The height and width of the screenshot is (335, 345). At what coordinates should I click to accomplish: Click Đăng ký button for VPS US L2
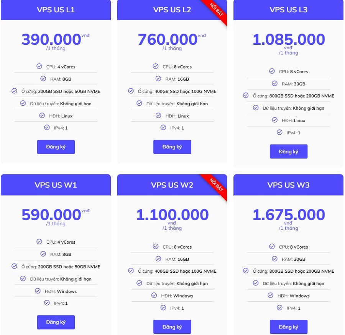172,147
